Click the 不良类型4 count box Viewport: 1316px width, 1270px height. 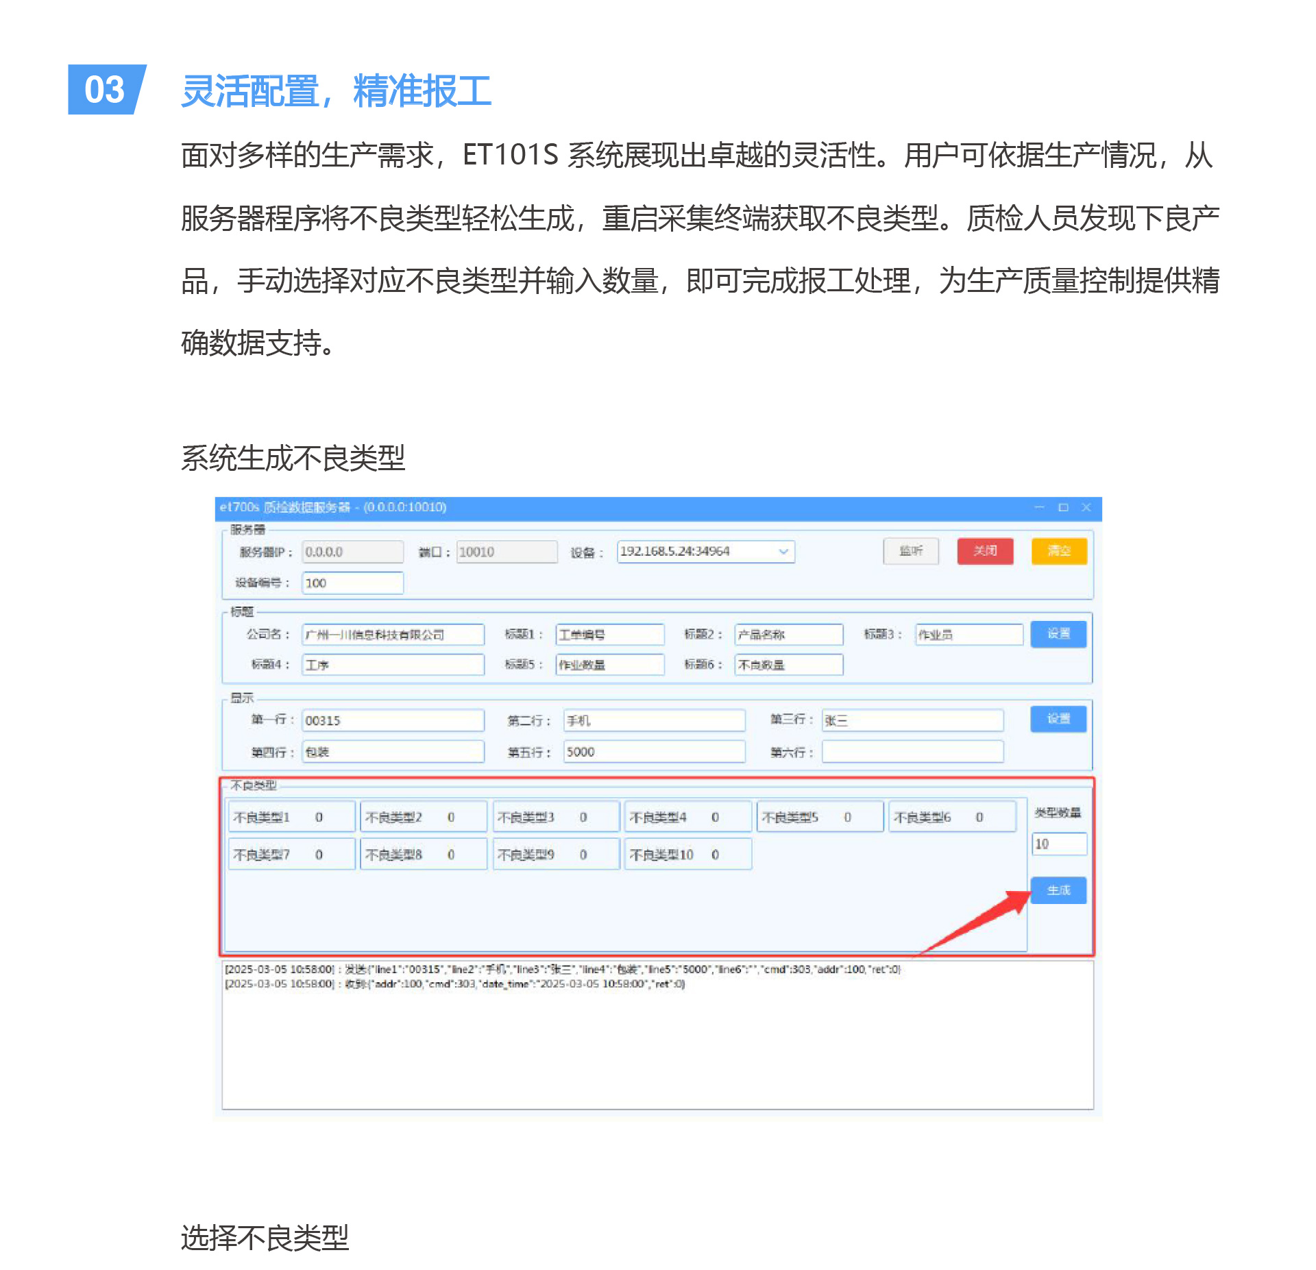688,817
